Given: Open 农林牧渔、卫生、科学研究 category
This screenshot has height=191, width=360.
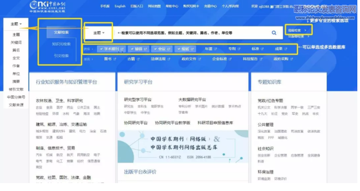Looking at the screenshot, I should [x=59, y=101].
